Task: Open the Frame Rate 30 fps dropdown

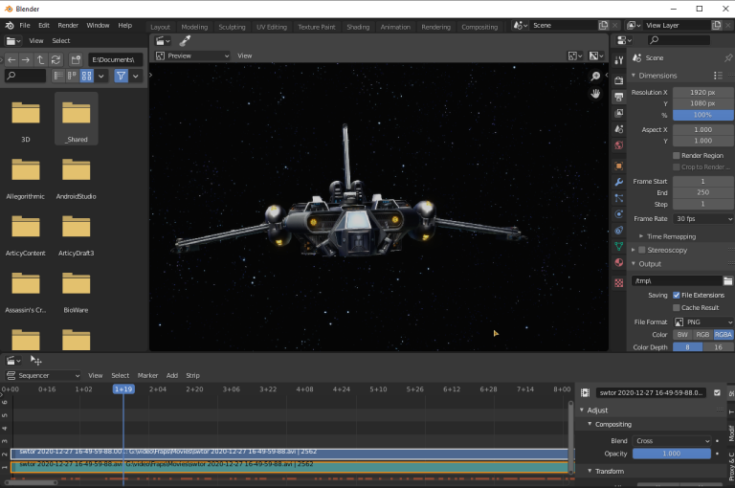Action: [x=703, y=219]
